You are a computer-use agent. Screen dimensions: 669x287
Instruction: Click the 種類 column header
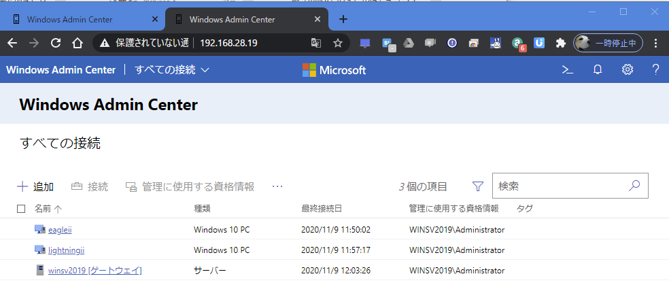point(202,209)
